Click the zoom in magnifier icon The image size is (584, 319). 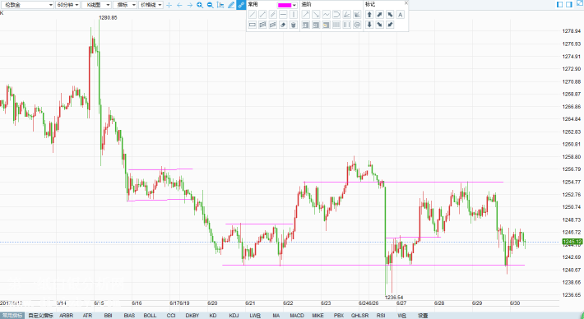[200, 5]
